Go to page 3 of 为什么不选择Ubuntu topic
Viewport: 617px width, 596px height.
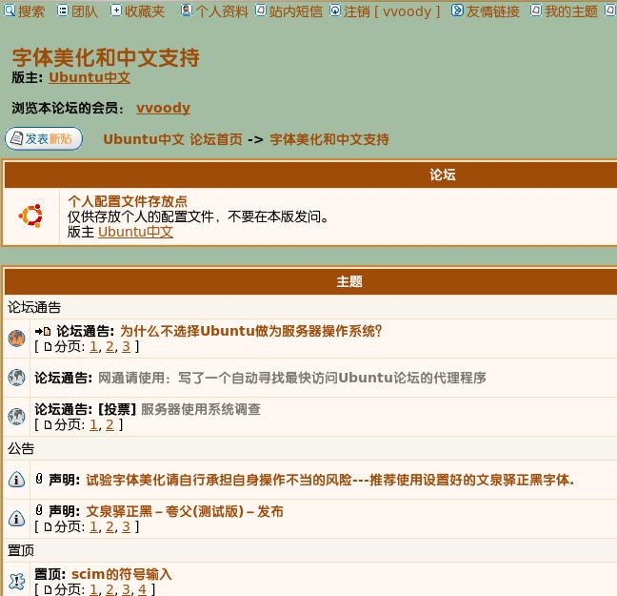[126, 346]
